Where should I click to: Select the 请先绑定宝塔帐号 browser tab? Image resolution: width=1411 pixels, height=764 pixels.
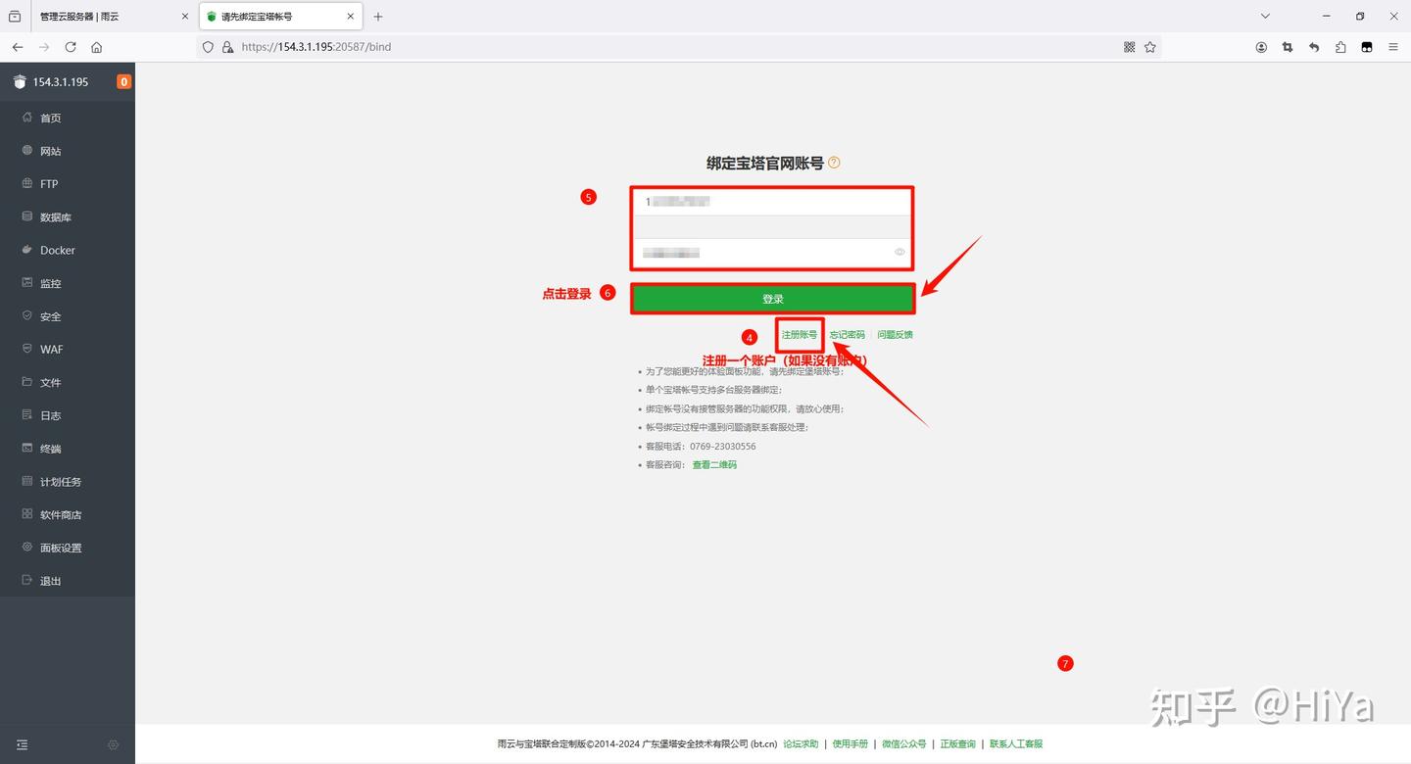[x=280, y=17]
